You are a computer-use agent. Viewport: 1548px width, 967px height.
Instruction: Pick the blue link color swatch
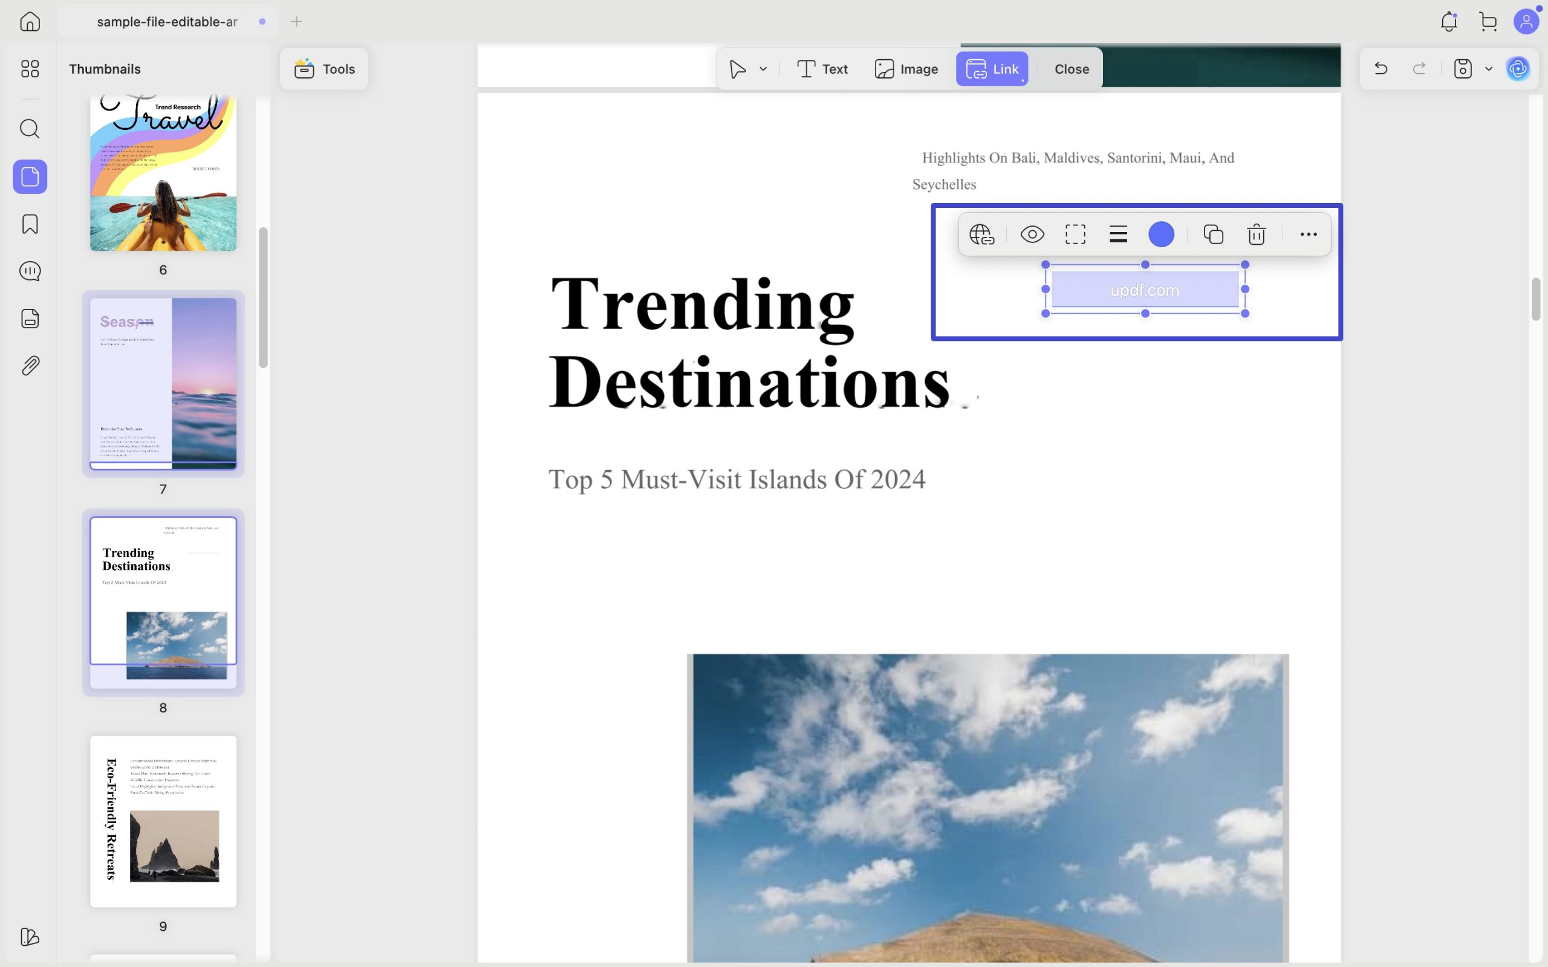[x=1161, y=234]
